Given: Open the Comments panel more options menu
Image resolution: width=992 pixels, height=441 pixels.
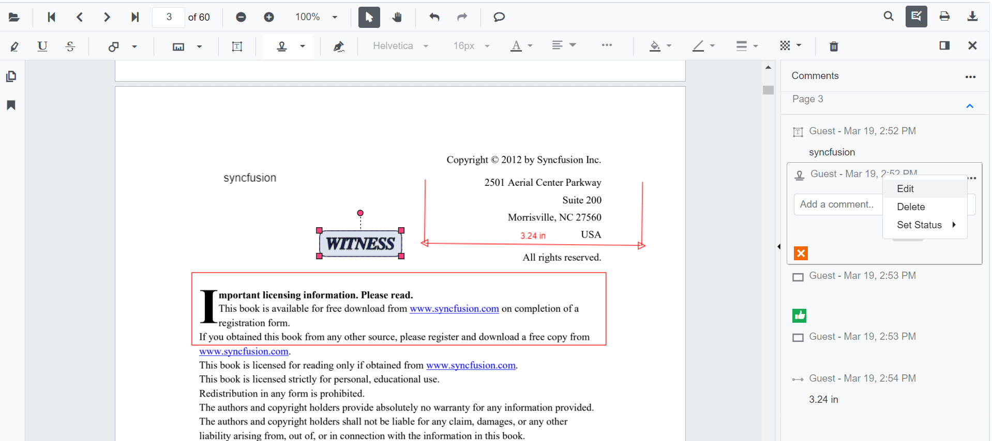Looking at the screenshot, I should 970,77.
